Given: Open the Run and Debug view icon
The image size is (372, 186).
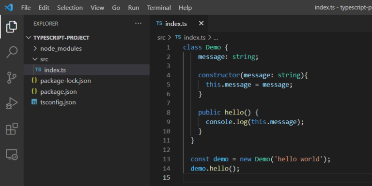Looking at the screenshot, I should (12, 103).
